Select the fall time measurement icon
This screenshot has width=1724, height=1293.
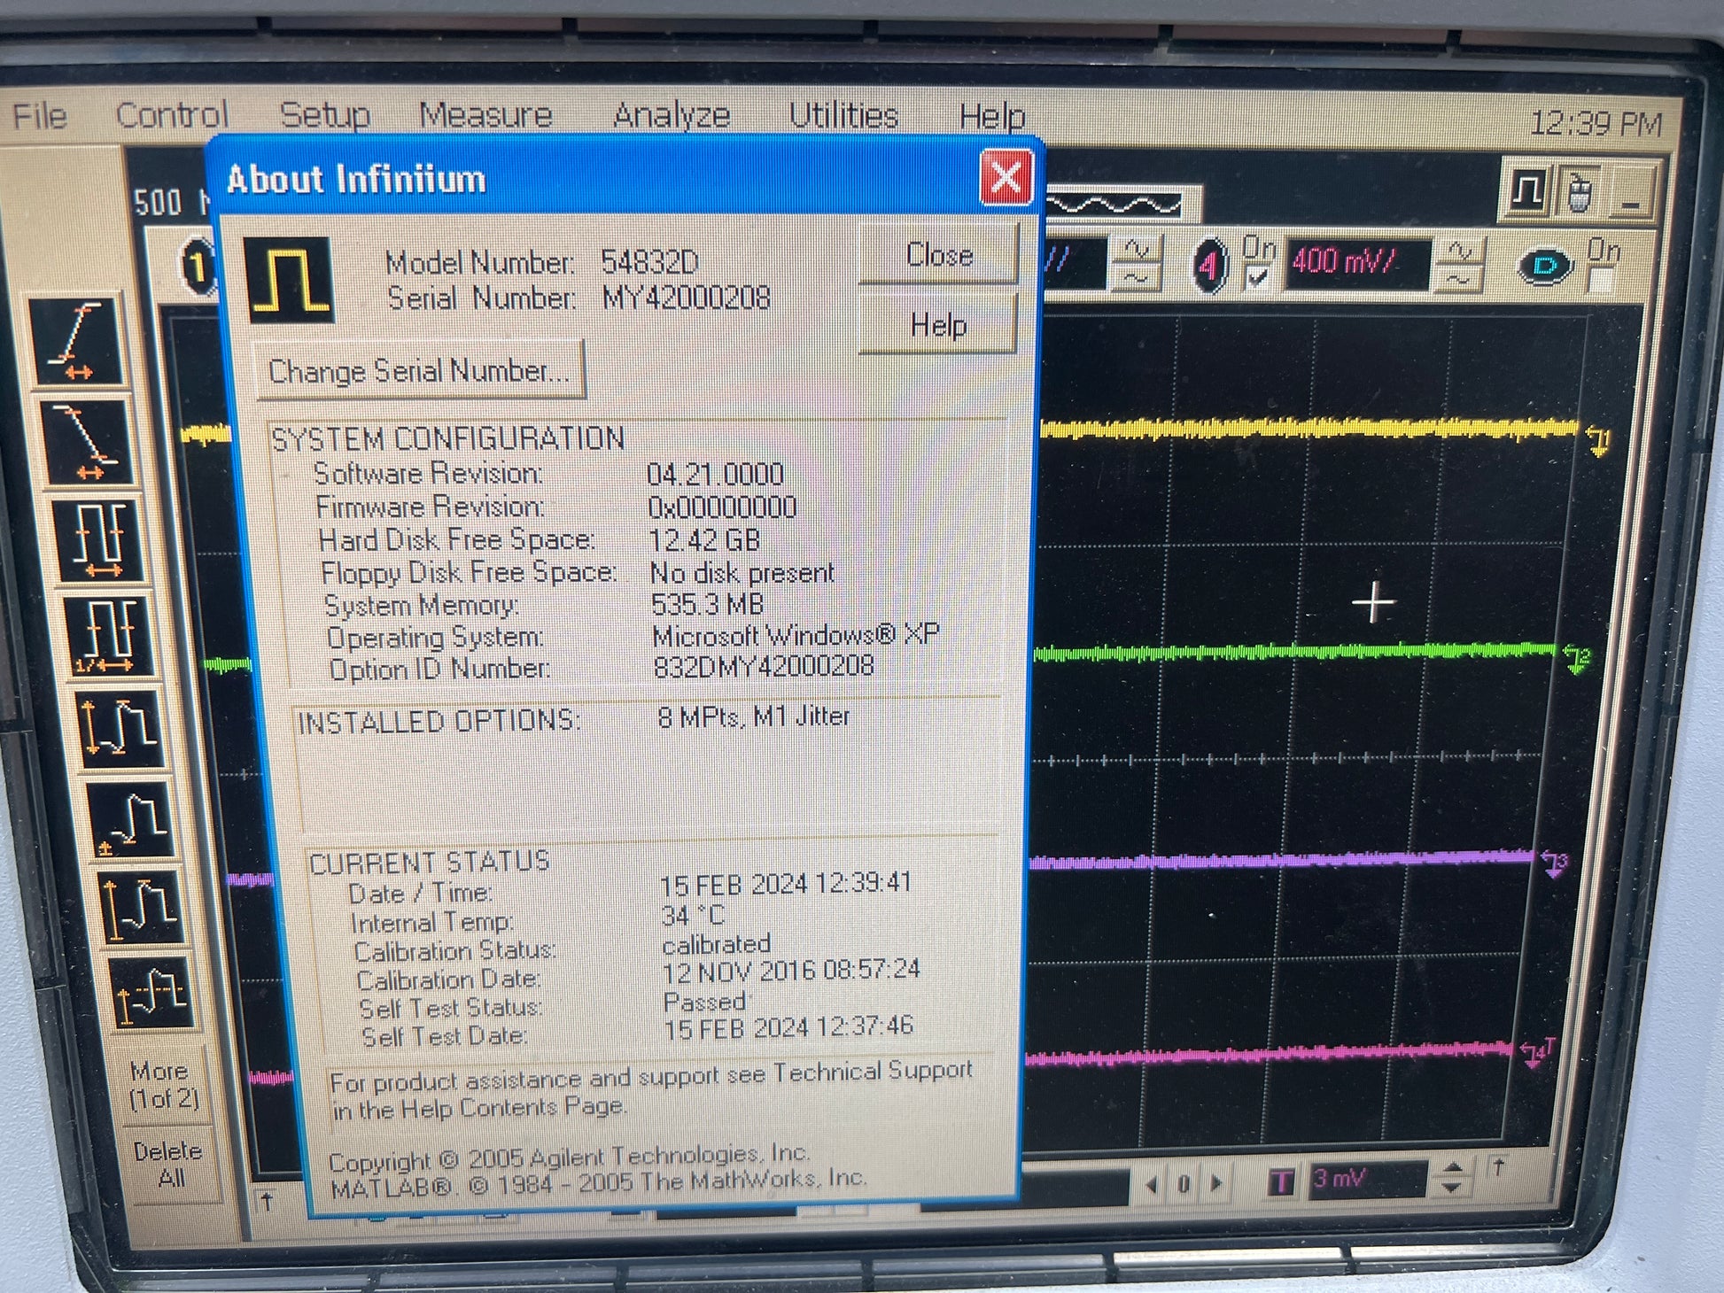click(87, 440)
